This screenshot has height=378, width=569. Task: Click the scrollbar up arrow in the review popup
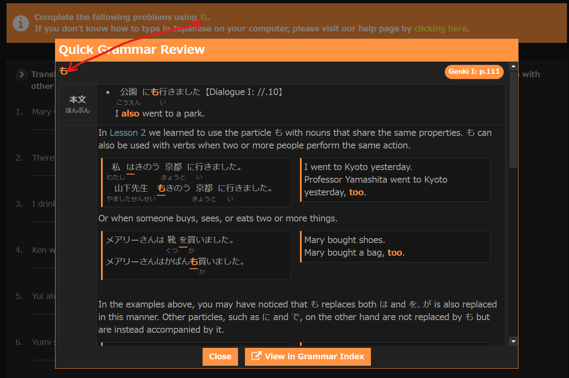[513, 66]
